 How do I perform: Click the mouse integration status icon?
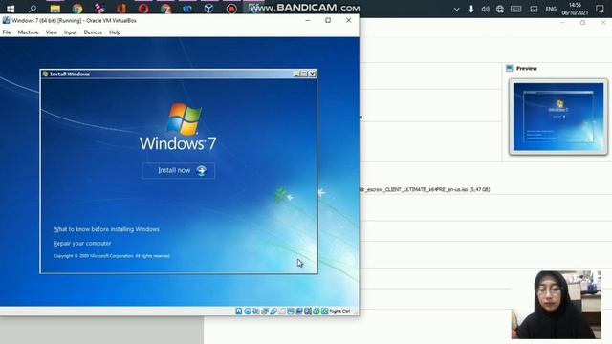point(317,312)
